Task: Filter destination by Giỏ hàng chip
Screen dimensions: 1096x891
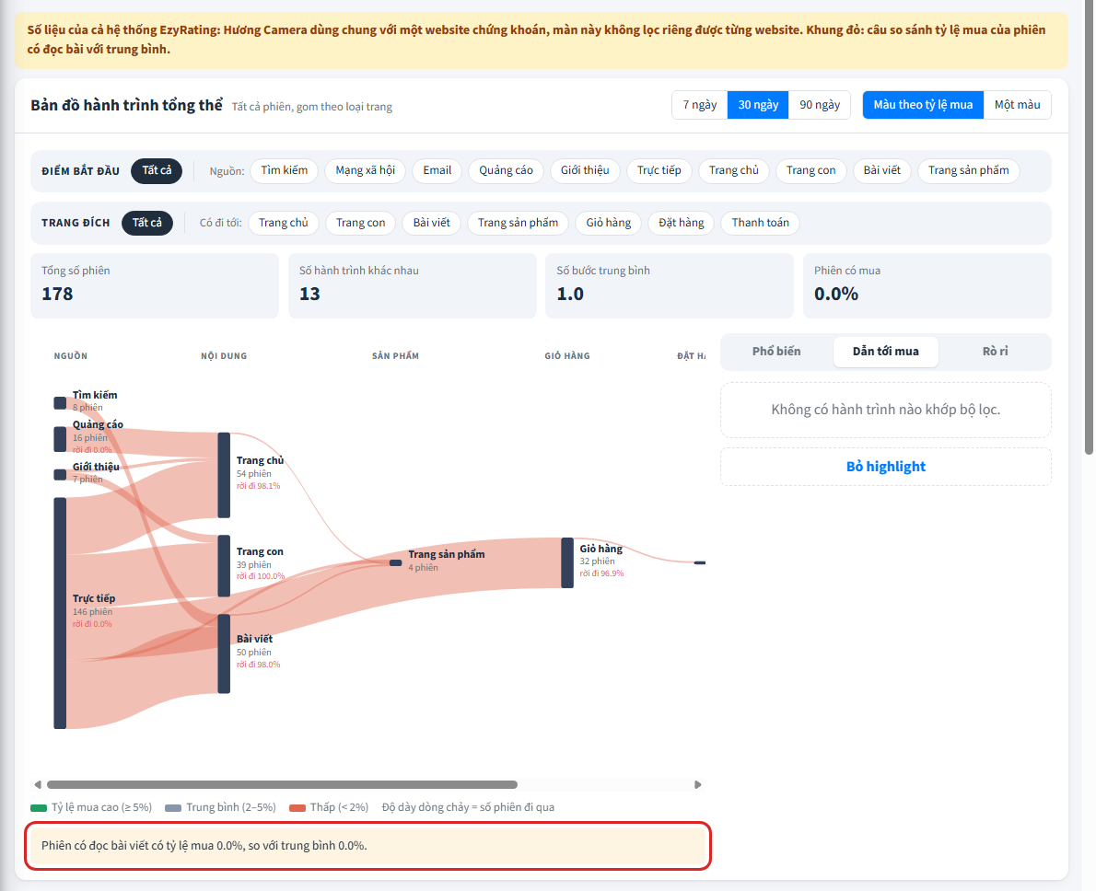Action: 608,223
